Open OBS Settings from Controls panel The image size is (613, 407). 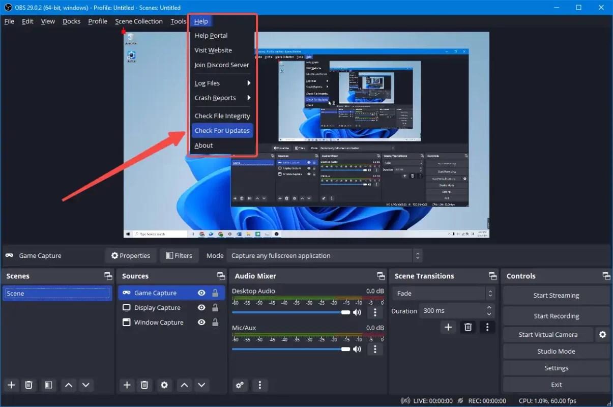pos(556,367)
